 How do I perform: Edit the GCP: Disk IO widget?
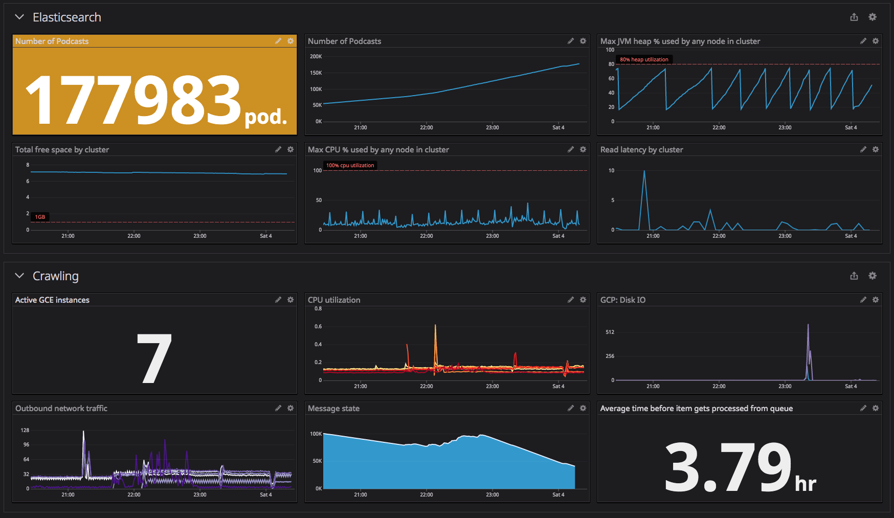(x=863, y=300)
